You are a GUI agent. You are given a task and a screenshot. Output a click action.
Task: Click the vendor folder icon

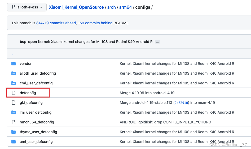(14, 64)
